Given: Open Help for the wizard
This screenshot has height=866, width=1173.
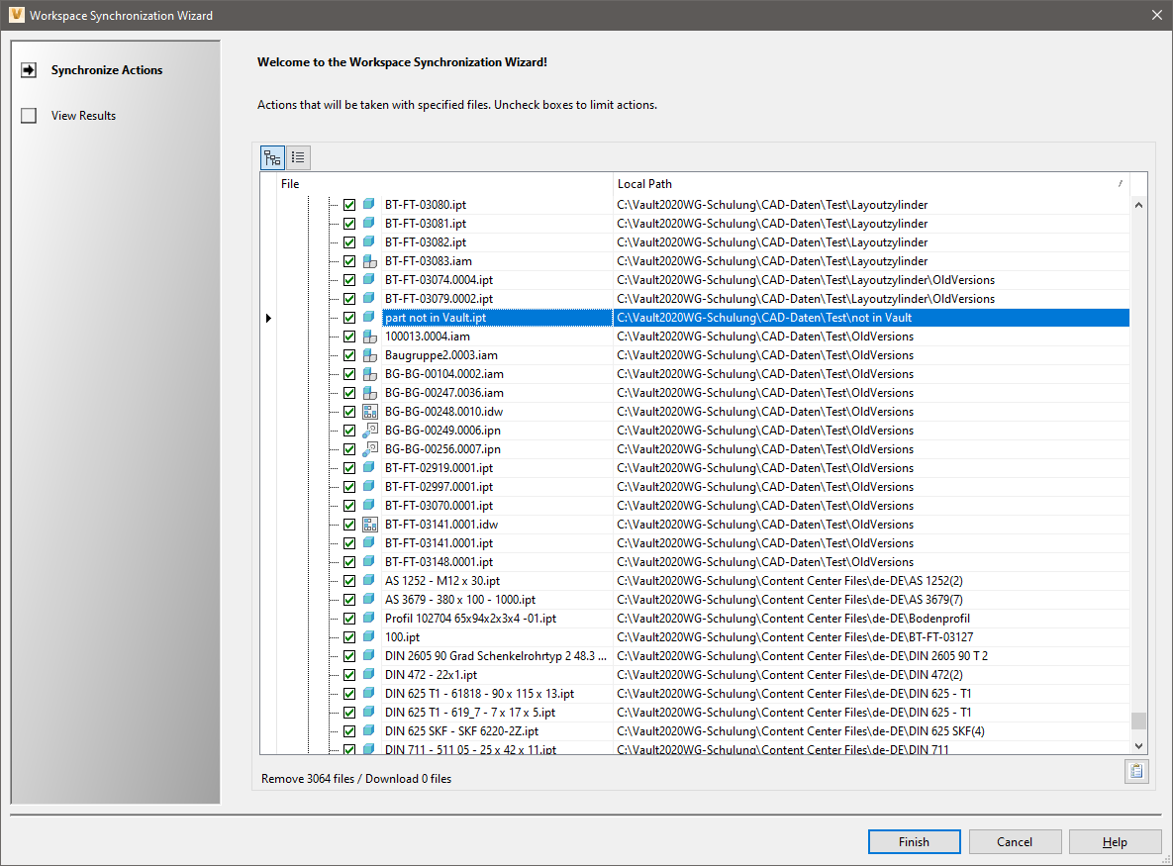Looking at the screenshot, I should (x=1115, y=841).
